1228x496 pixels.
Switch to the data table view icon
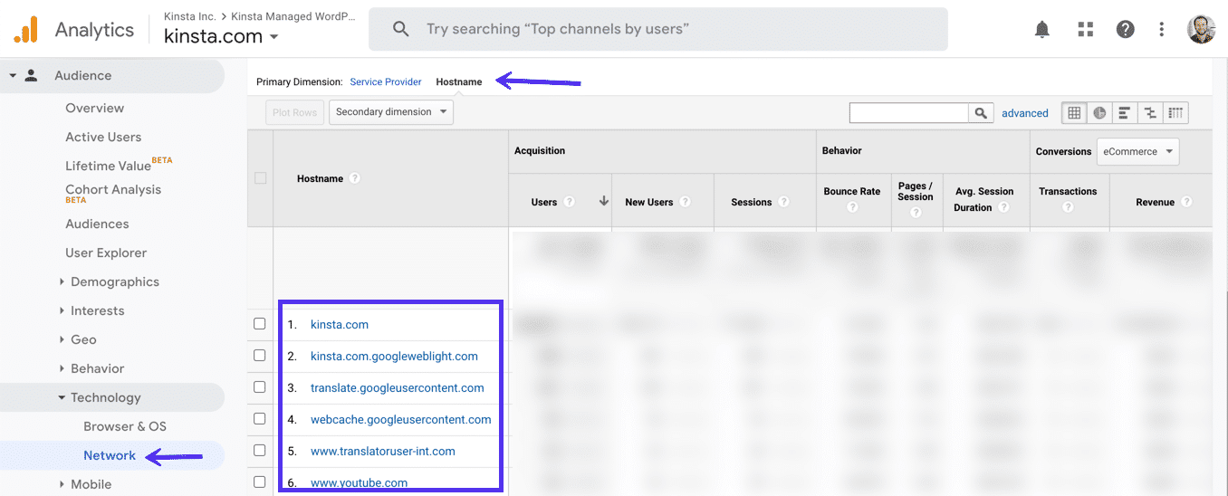pos(1074,113)
